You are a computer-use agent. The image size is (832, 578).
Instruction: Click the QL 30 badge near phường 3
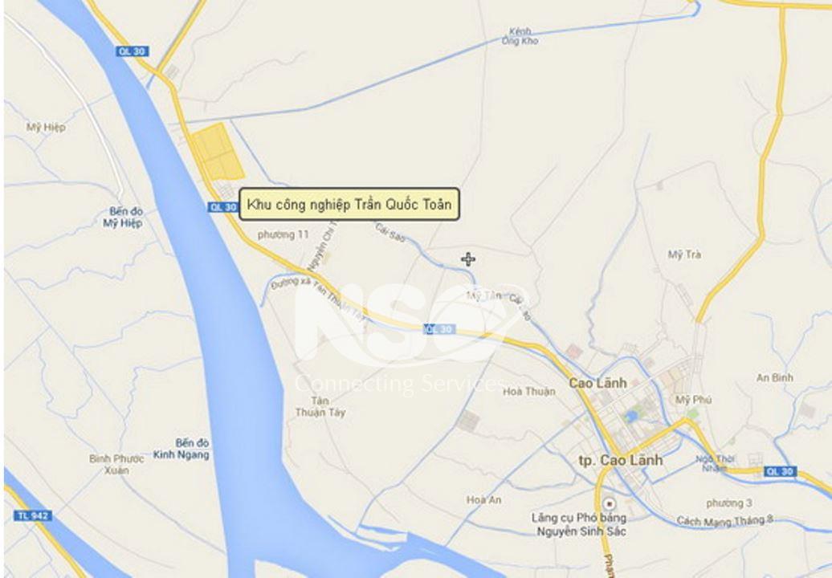tap(780, 471)
